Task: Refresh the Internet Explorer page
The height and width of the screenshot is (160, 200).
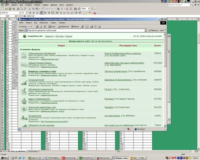Action: coord(41,26)
